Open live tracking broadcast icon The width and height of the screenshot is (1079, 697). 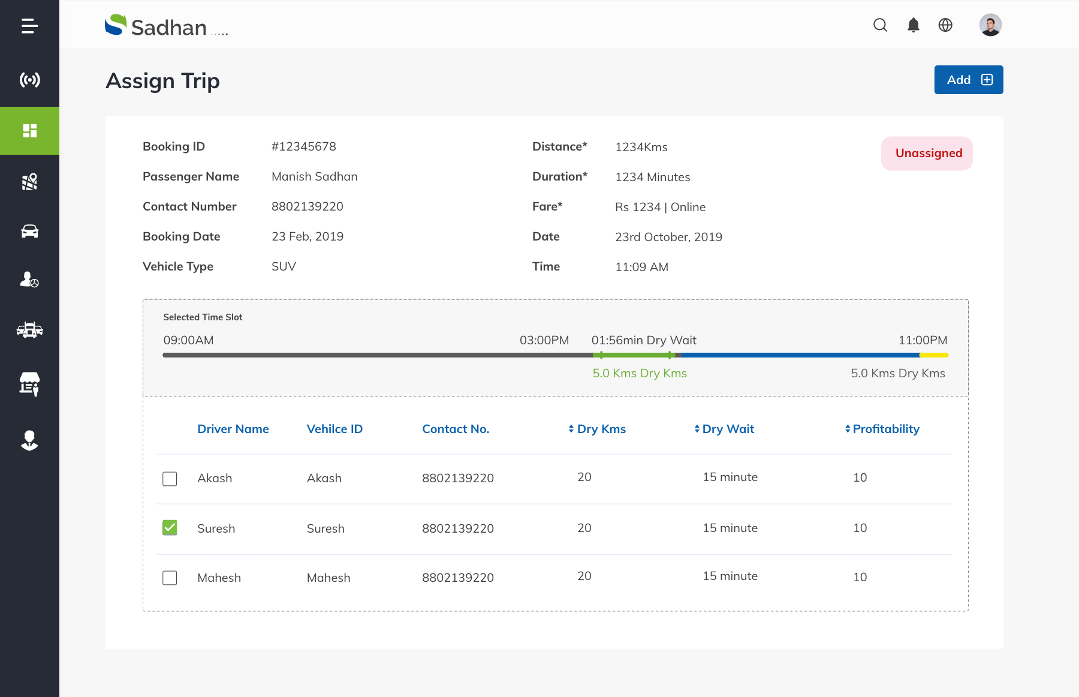click(29, 80)
